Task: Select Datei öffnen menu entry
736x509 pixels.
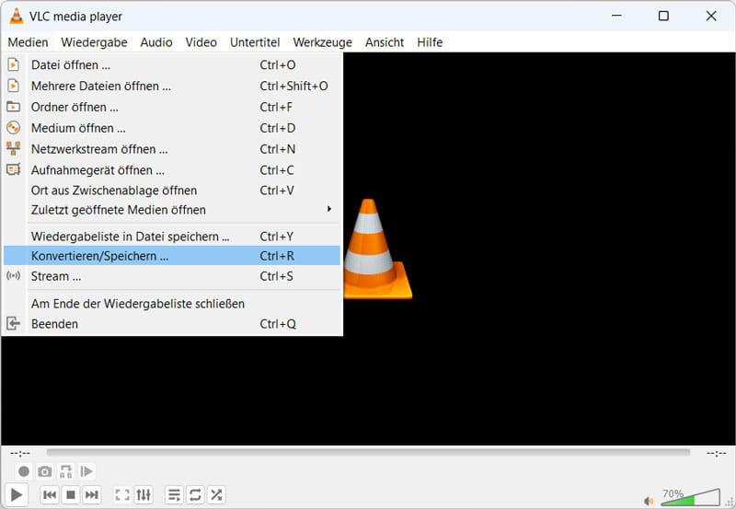Action: (x=172, y=64)
